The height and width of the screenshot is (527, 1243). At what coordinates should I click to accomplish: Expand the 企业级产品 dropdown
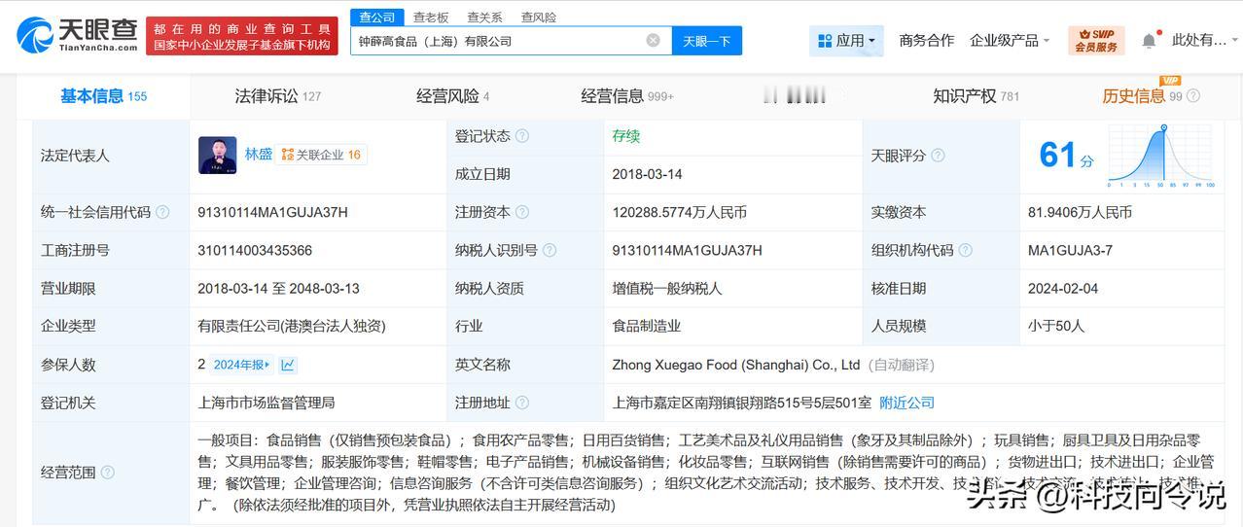[x=1010, y=40]
